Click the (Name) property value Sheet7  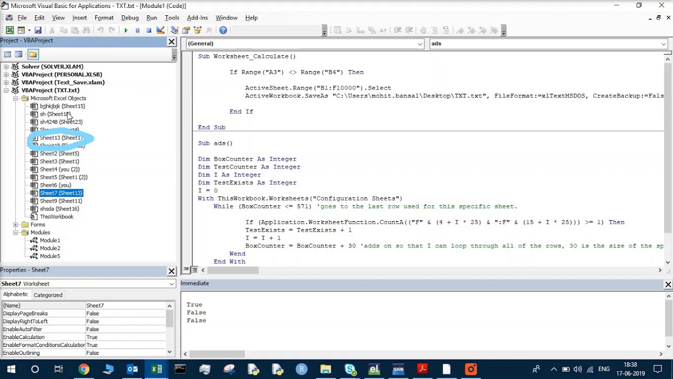click(125, 305)
